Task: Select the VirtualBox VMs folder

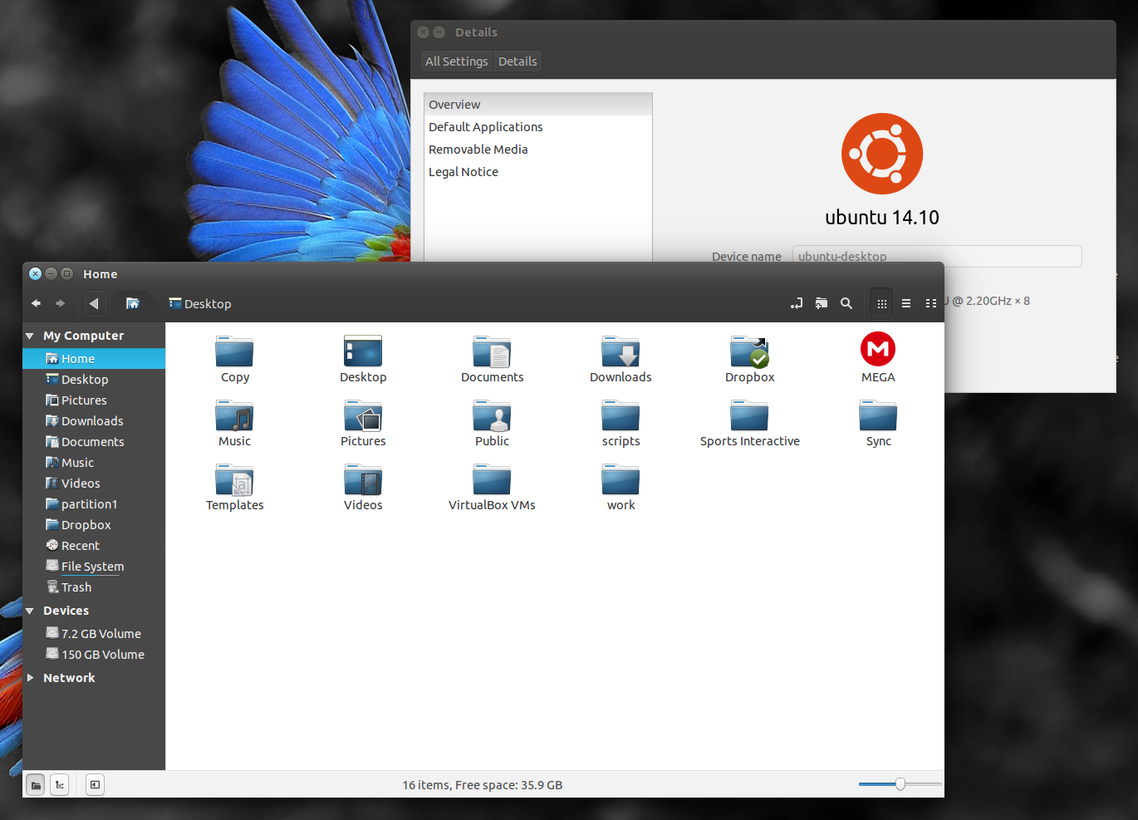Action: pyautogui.click(x=492, y=479)
